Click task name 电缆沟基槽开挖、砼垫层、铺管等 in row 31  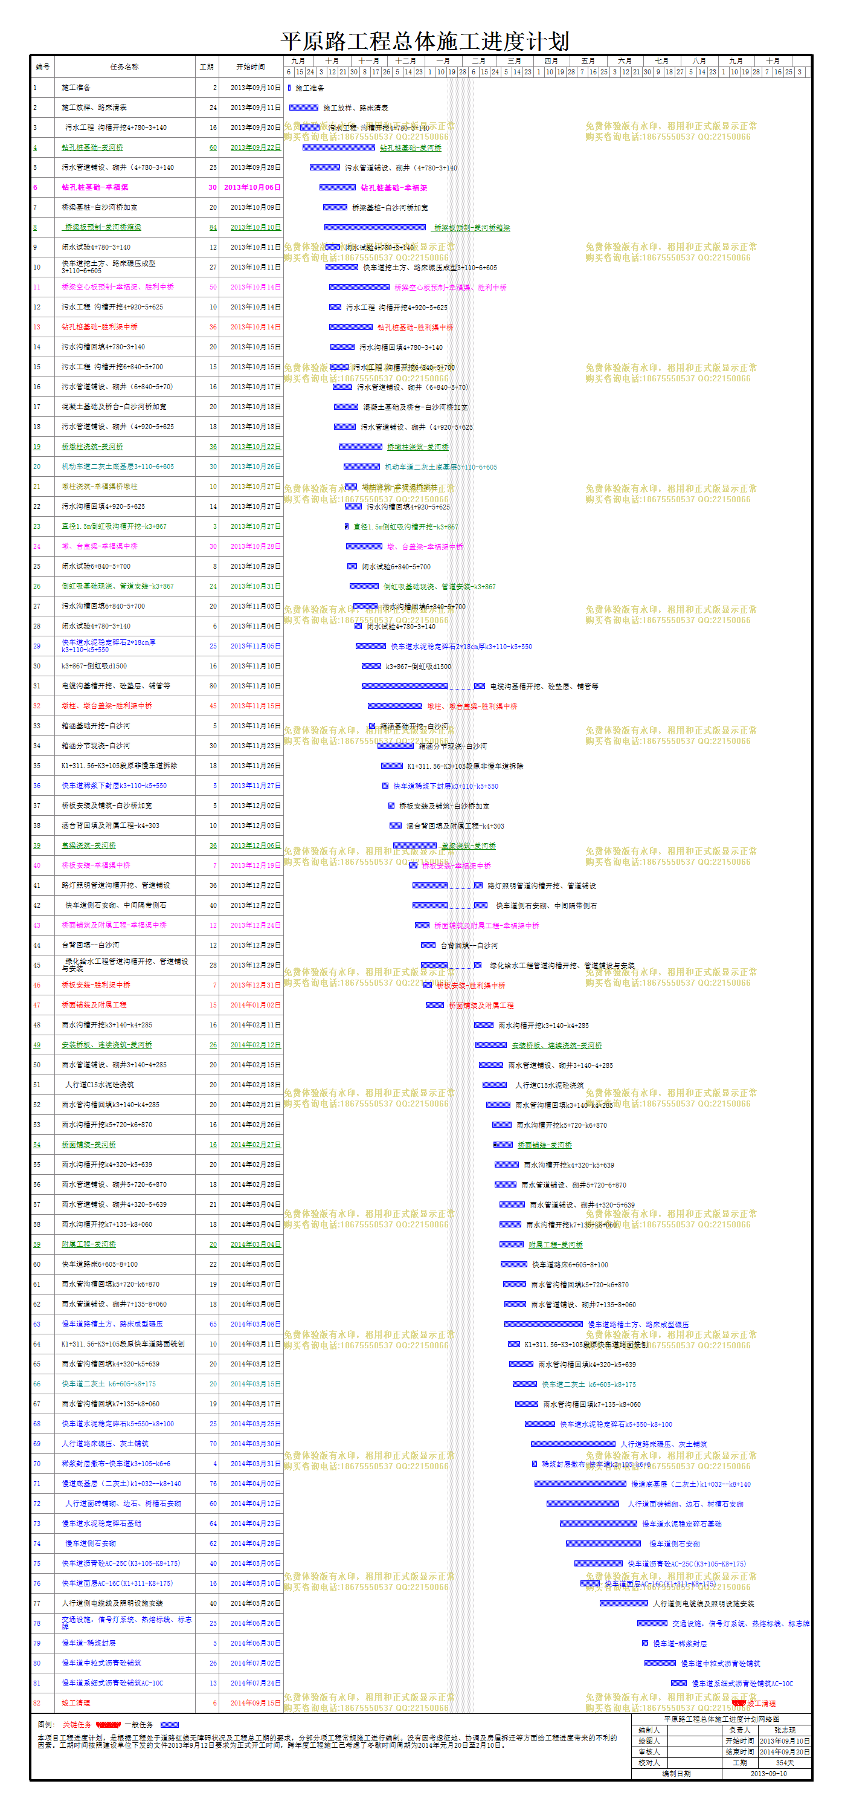pyautogui.click(x=116, y=687)
